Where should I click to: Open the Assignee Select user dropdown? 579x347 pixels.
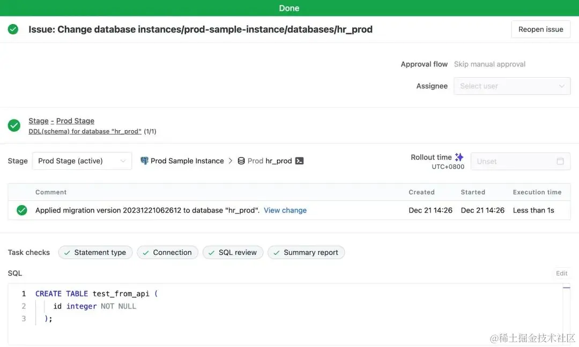coord(512,86)
